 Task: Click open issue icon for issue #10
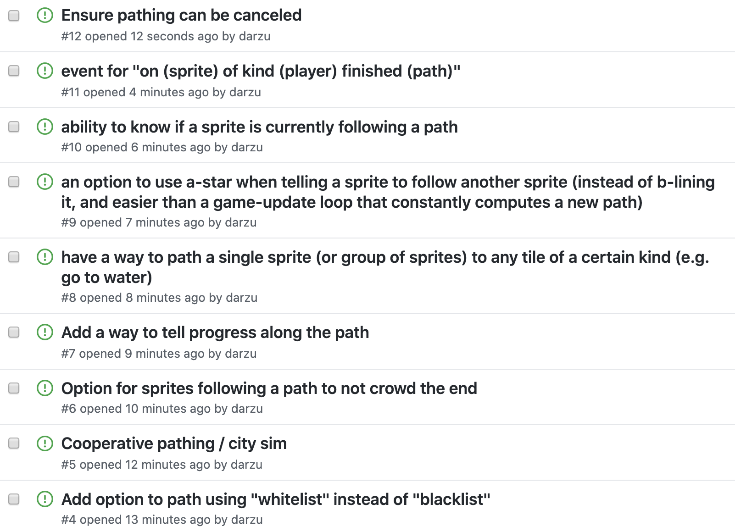[x=45, y=127]
